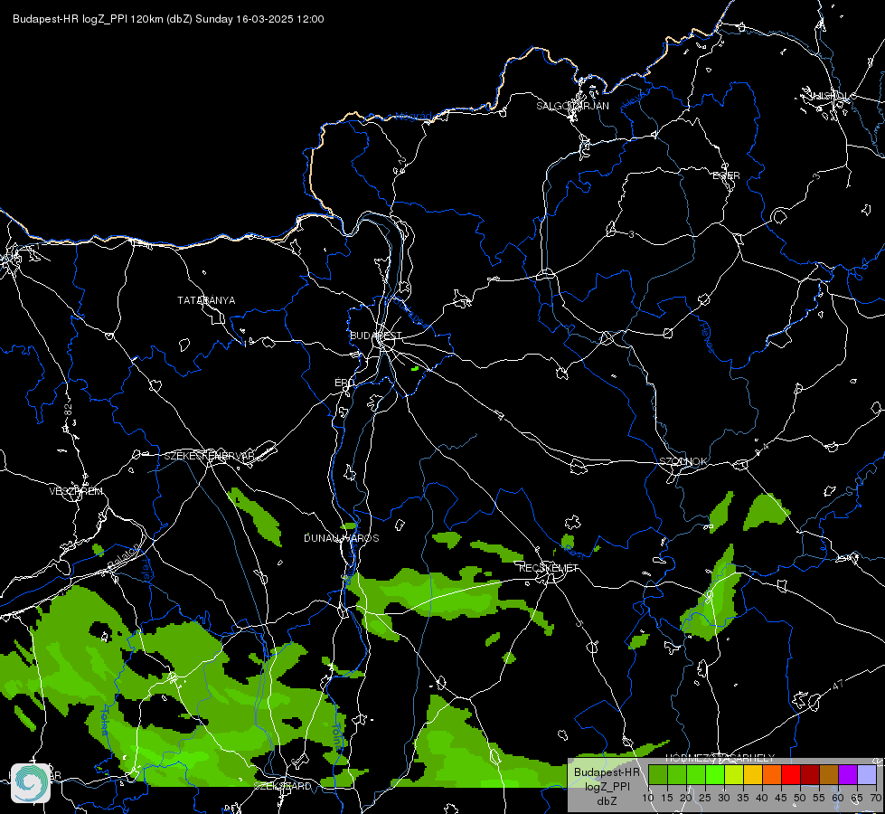Screen dimensions: 885x814
Task: Click the dbZ unit label in legend
Action: (x=607, y=801)
